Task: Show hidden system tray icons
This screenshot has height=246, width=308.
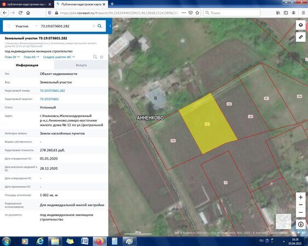Action: 283,241
